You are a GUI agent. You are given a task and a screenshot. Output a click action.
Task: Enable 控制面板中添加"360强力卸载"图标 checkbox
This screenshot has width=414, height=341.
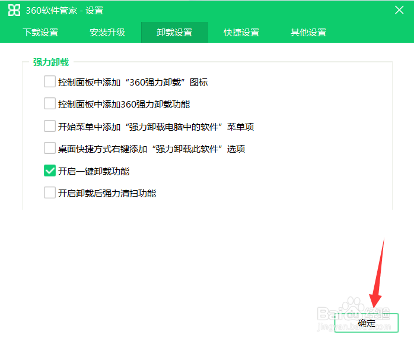50,81
